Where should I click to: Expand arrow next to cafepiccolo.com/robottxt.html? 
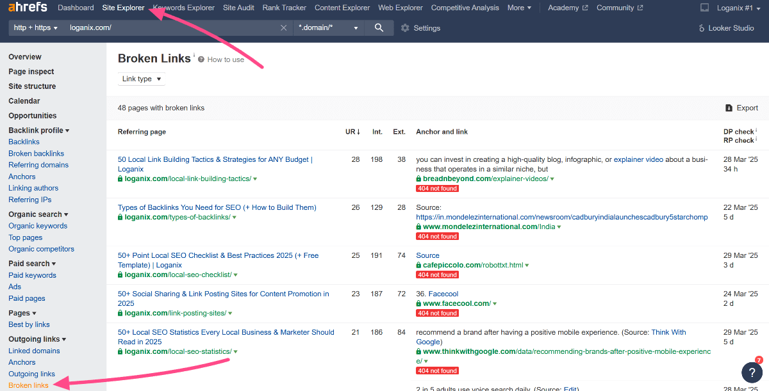(x=527, y=266)
